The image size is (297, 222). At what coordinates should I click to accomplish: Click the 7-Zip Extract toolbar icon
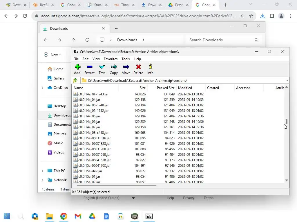click(89, 67)
